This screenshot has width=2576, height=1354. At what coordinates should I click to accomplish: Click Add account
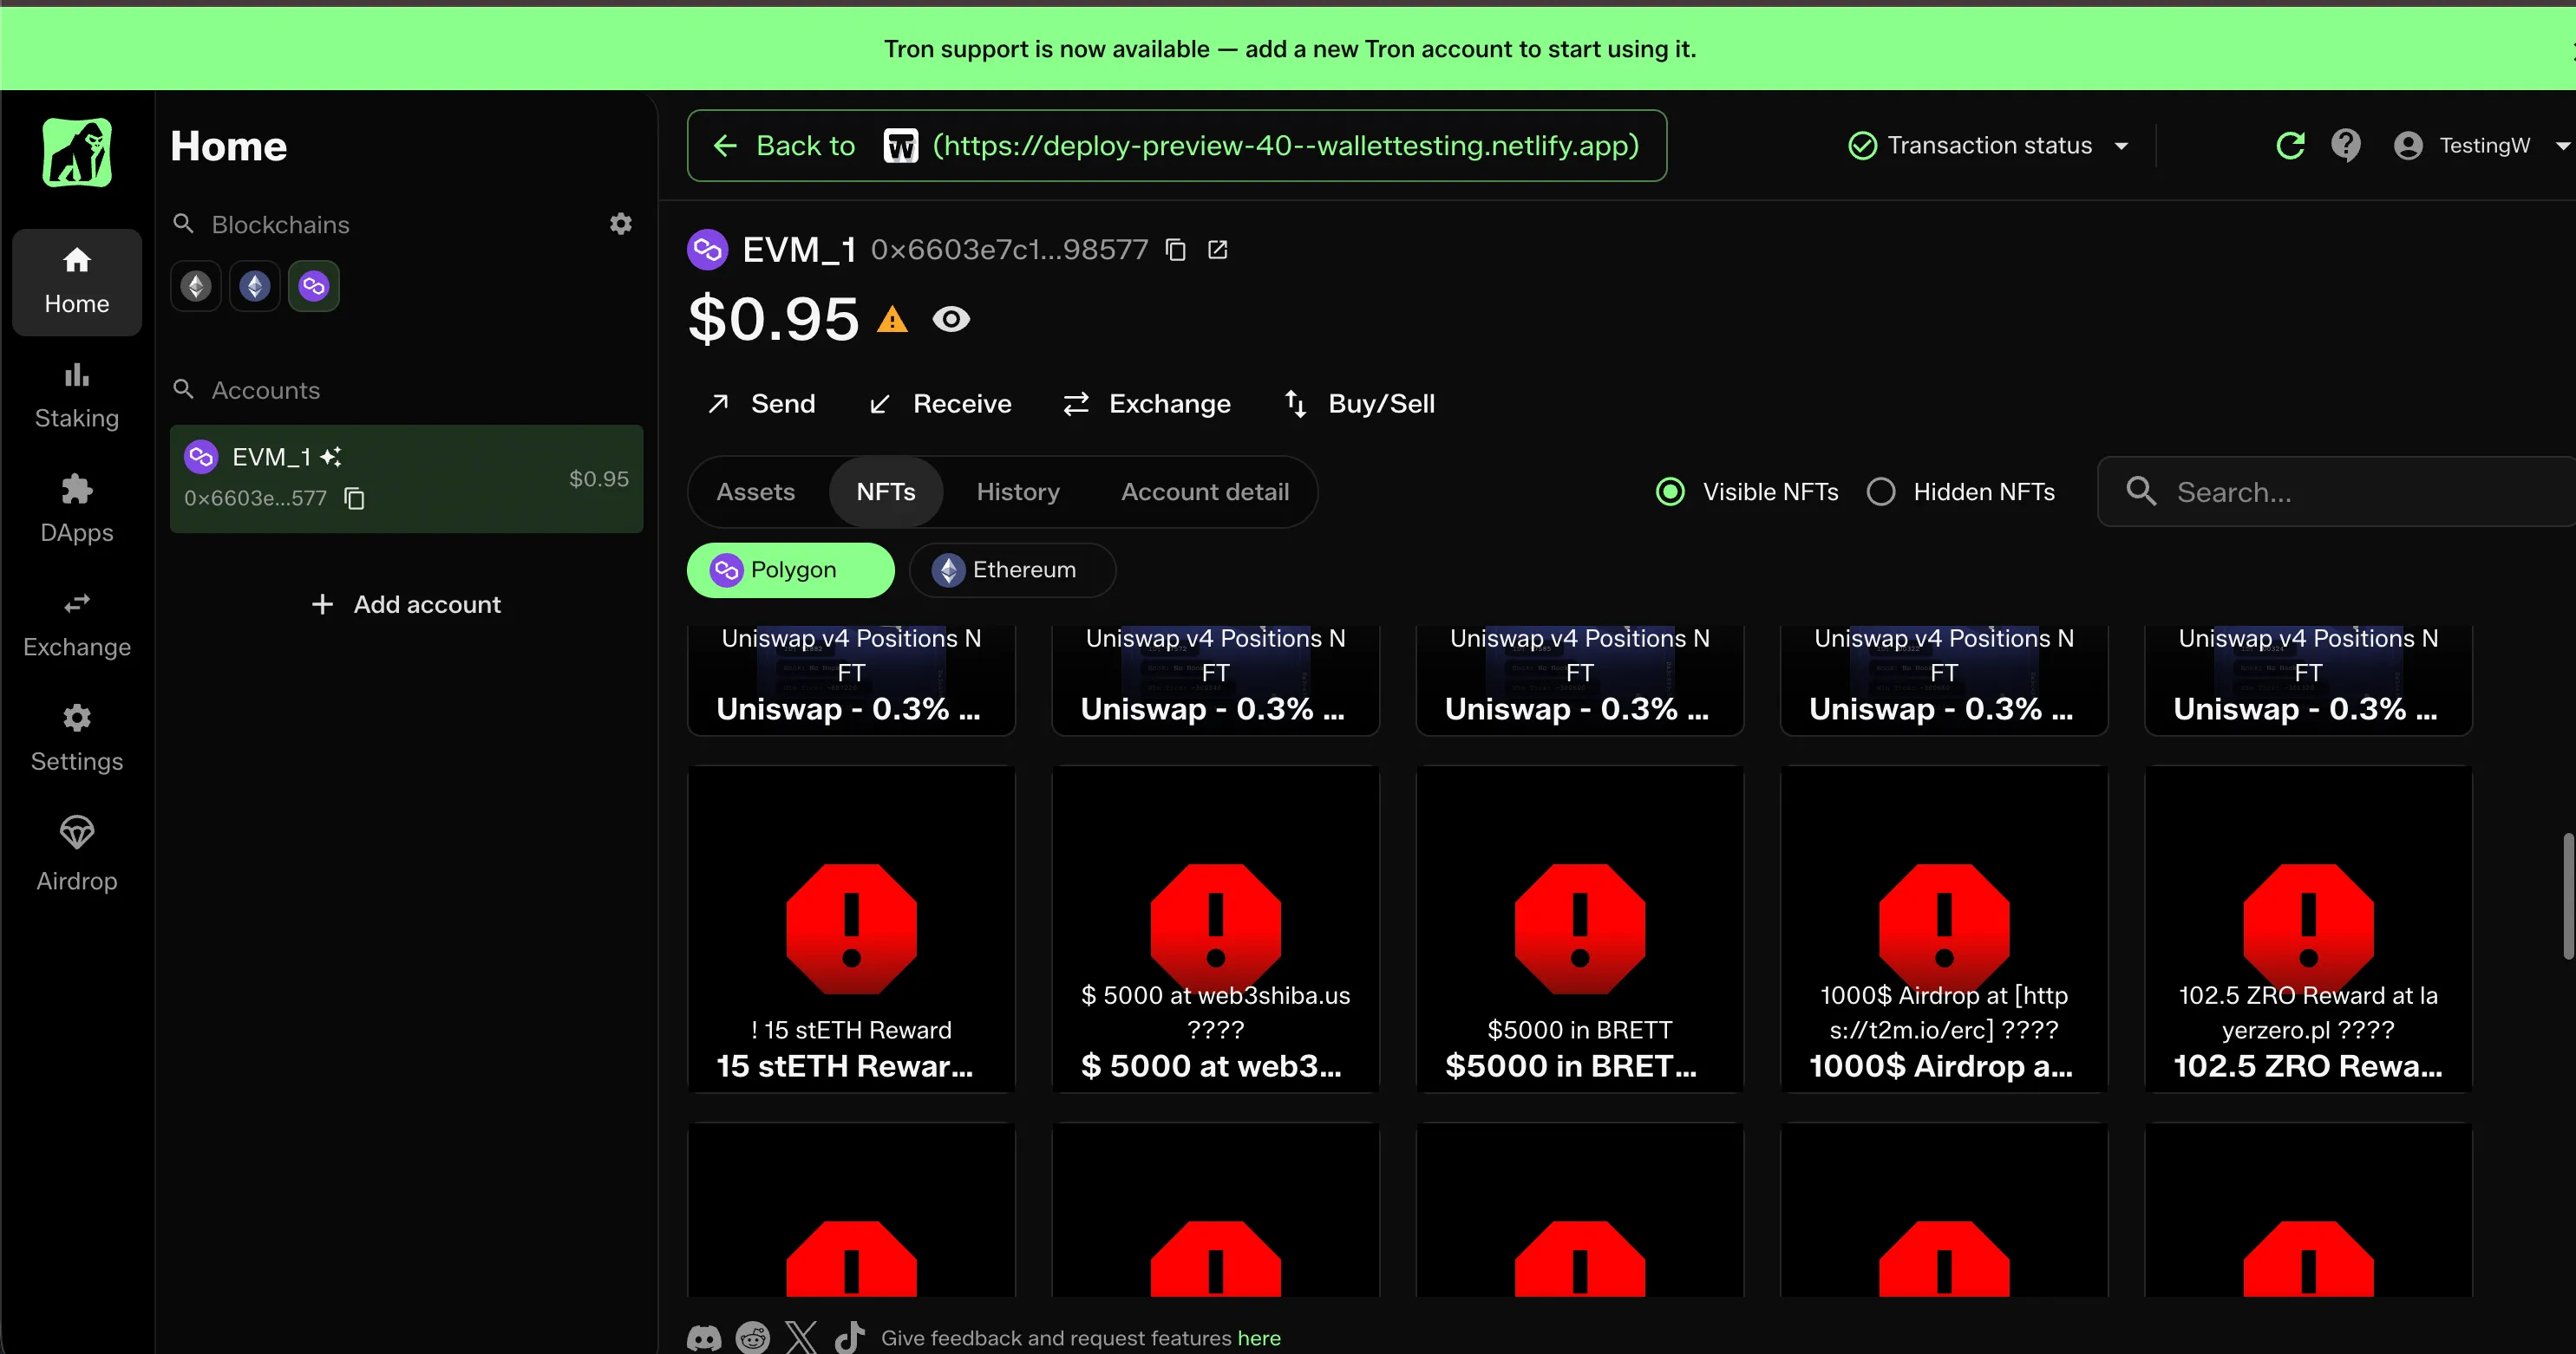406,604
